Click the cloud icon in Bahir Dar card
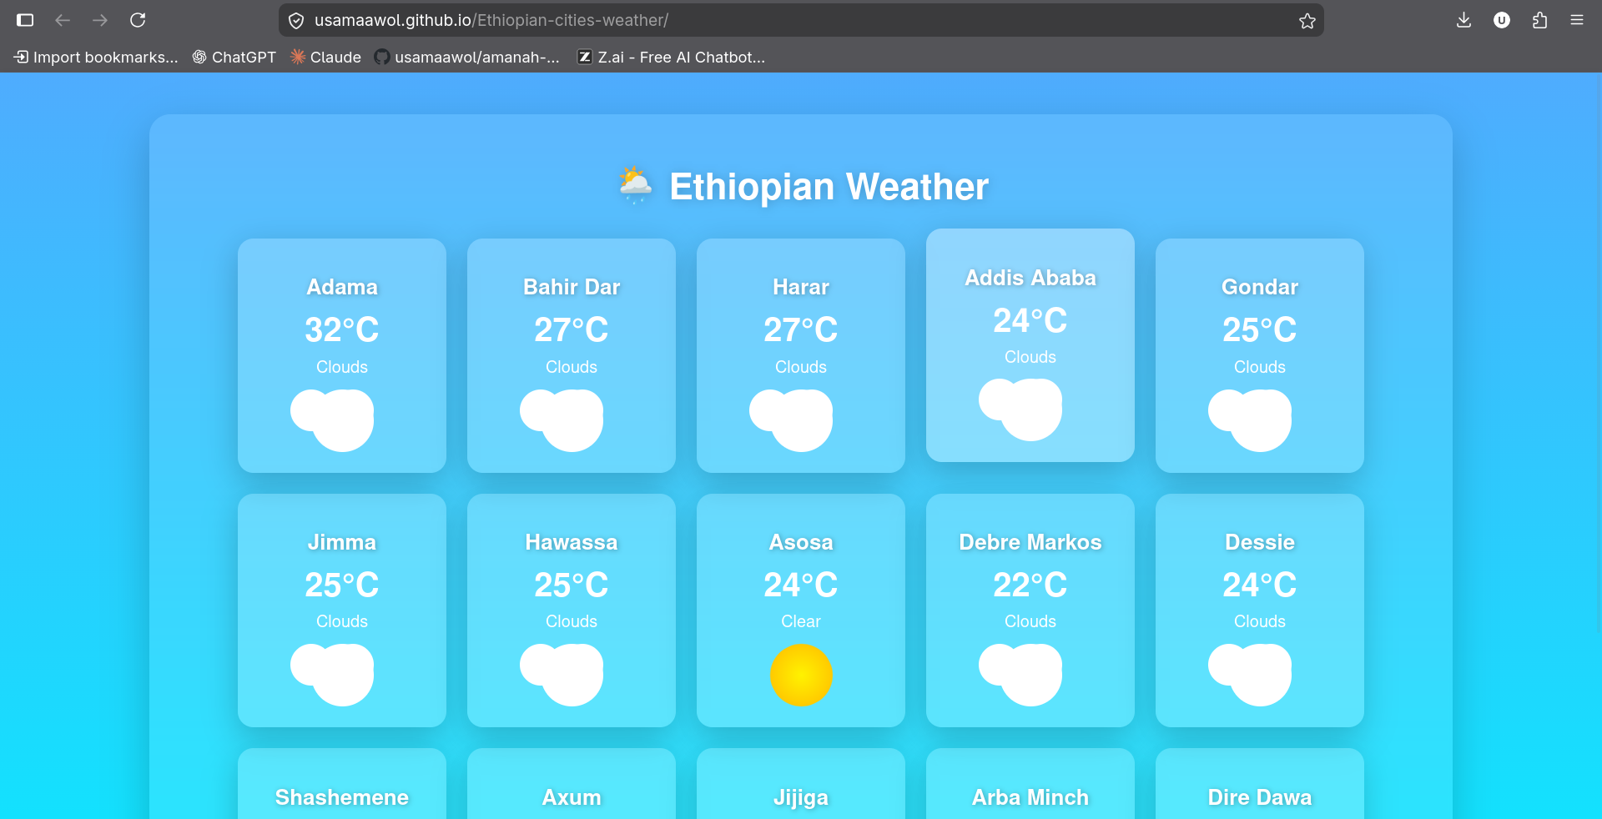 [x=562, y=420]
